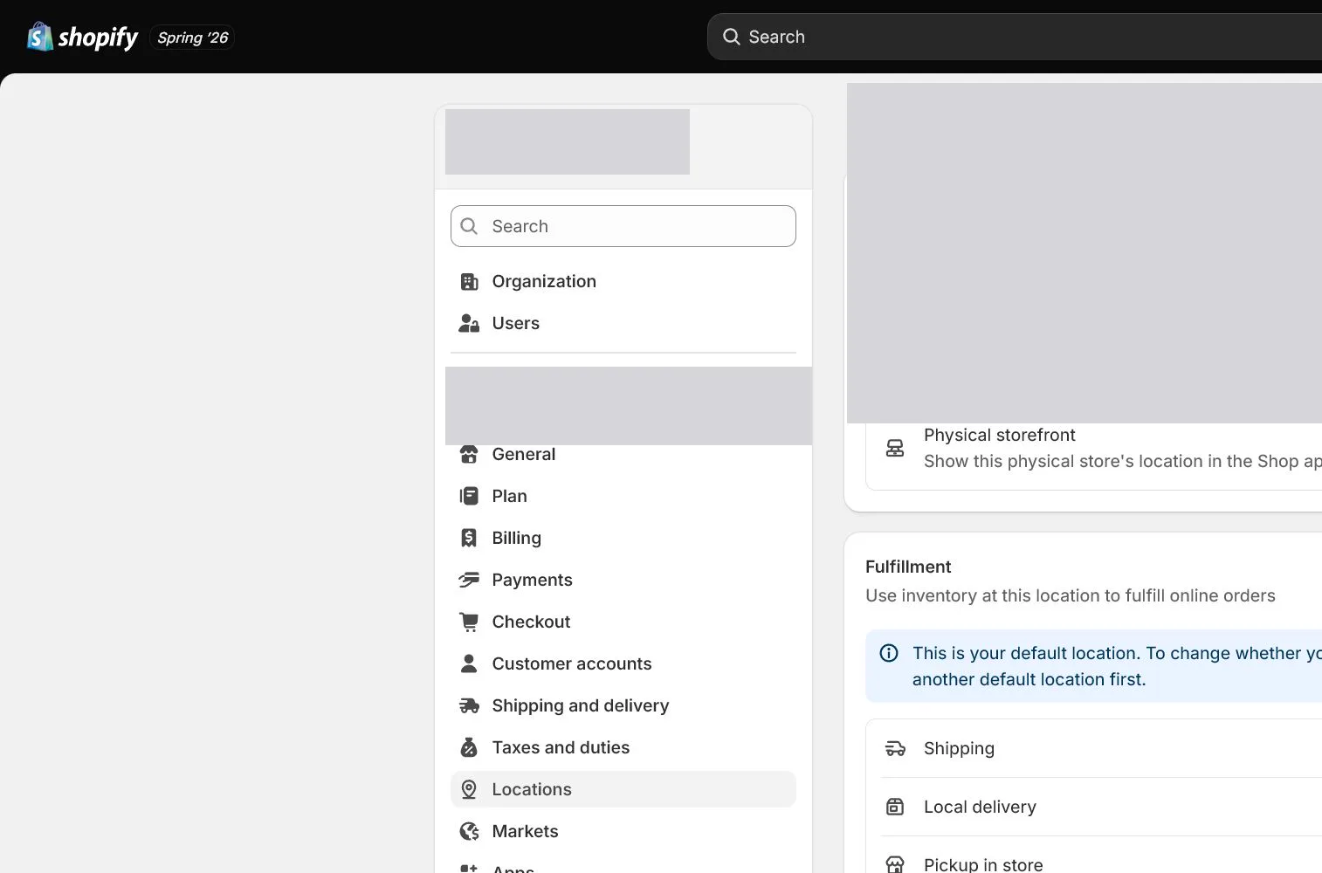
Task: Focus the settings Search box
Action: pyautogui.click(x=623, y=226)
